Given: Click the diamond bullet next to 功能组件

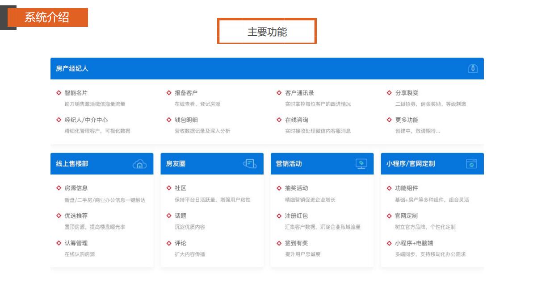Looking at the screenshot, I should [x=389, y=188].
